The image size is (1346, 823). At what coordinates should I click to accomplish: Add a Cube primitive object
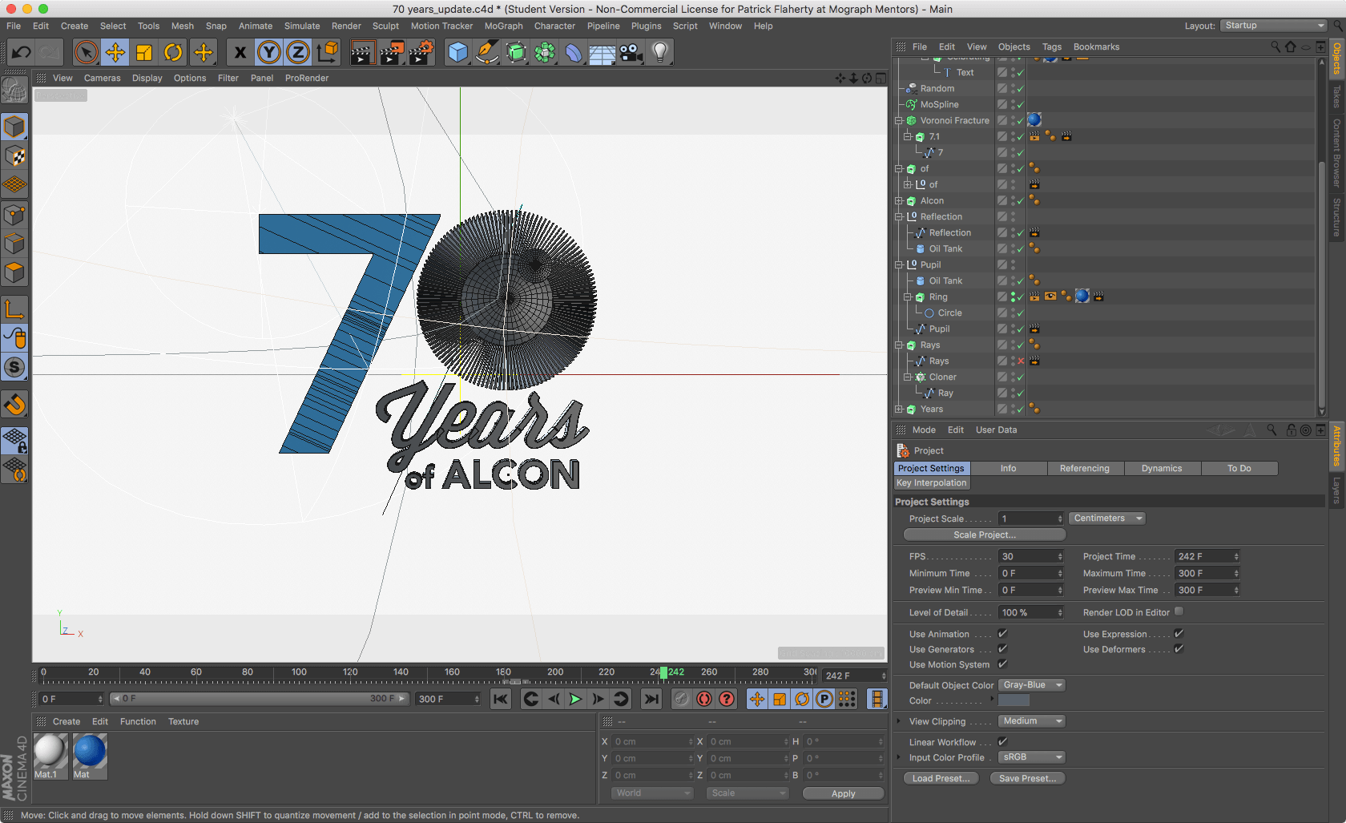(x=457, y=53)
